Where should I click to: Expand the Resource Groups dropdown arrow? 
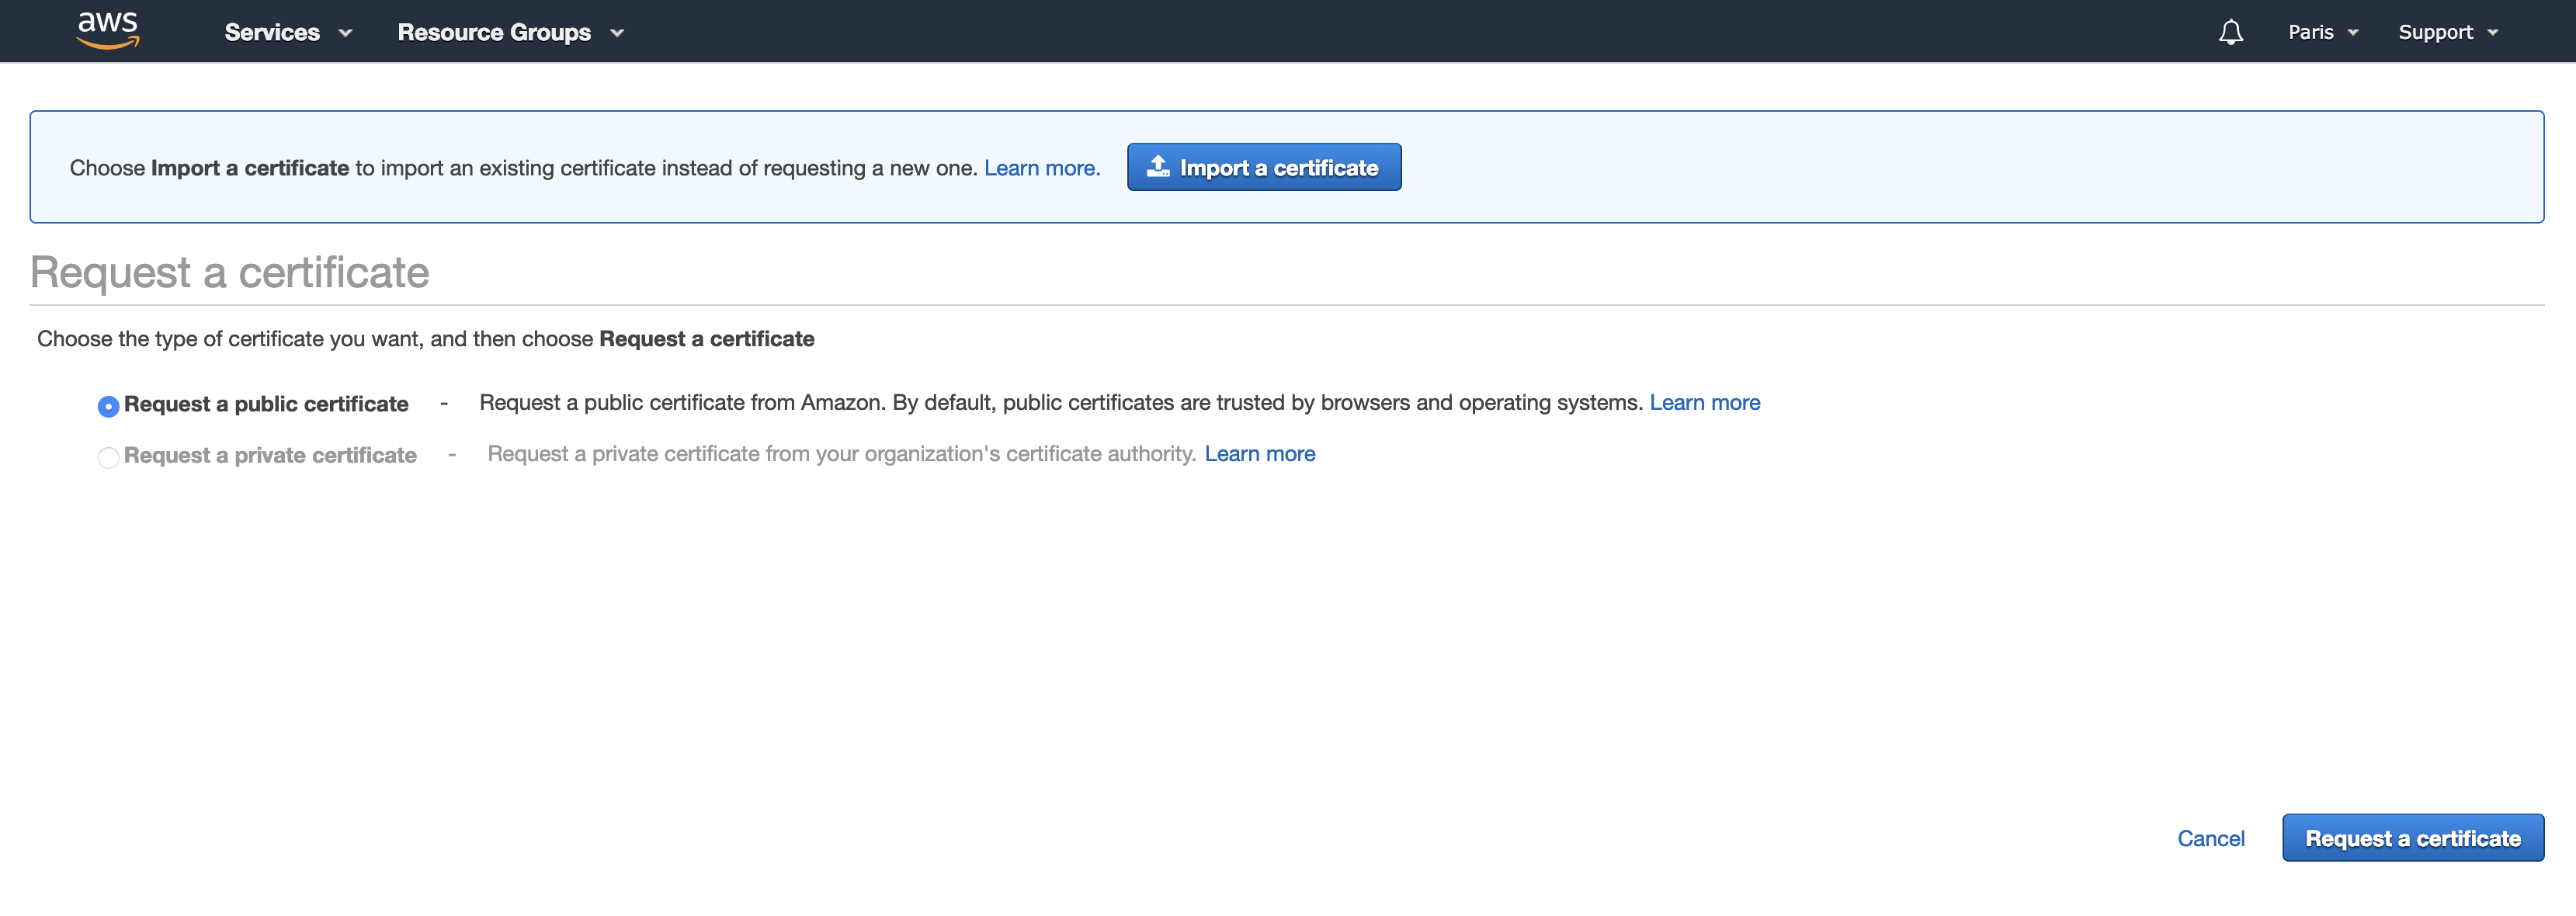click(x=617, y=33)
